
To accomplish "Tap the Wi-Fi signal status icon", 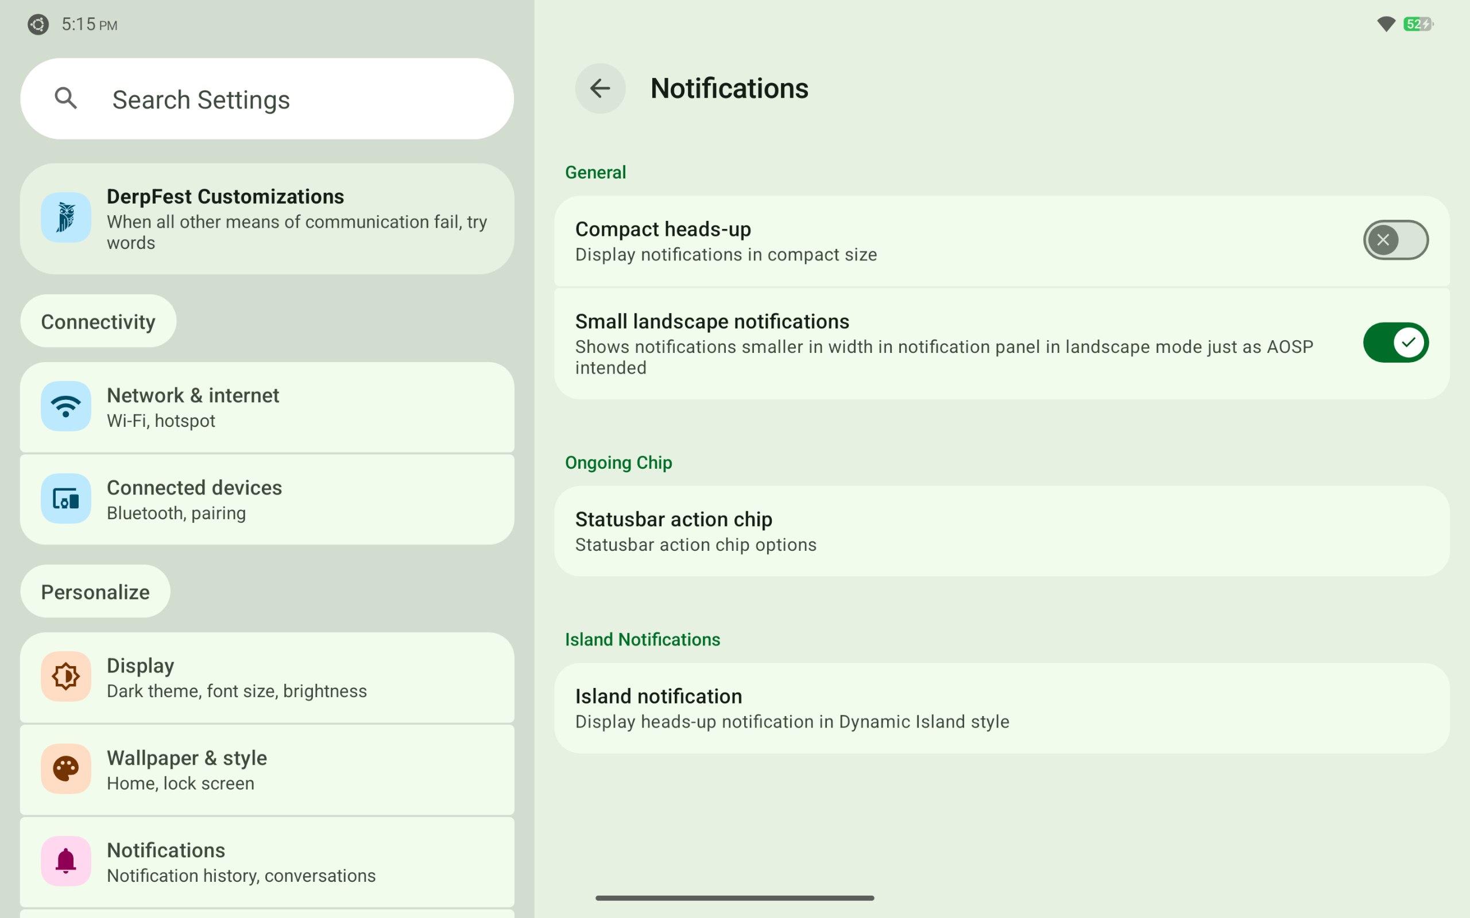I will coord(1386,24).
